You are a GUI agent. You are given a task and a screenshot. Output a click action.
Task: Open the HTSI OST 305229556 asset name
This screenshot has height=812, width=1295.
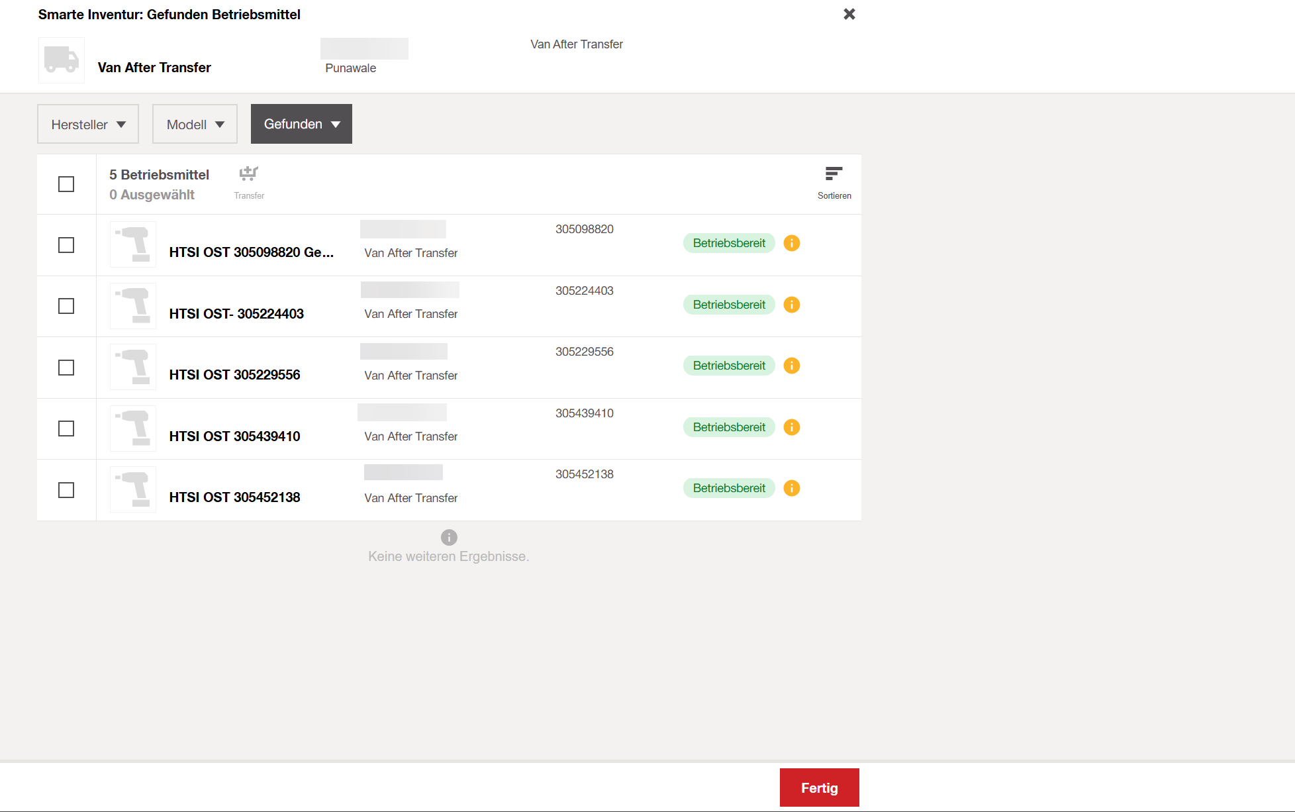pyautogui.click(x=234, y=375)
